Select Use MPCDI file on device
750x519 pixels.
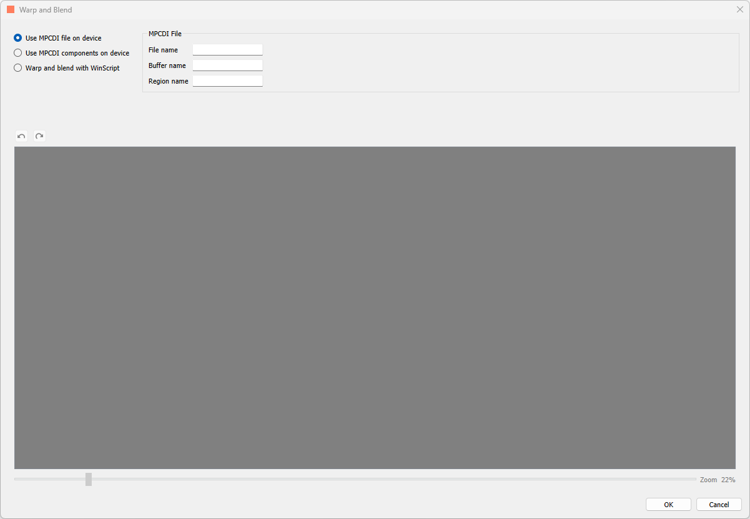coord(18,38)
